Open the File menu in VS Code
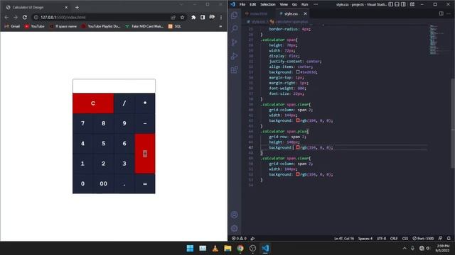This screenshot has height=255, width=455. click(x=242, y=4)
